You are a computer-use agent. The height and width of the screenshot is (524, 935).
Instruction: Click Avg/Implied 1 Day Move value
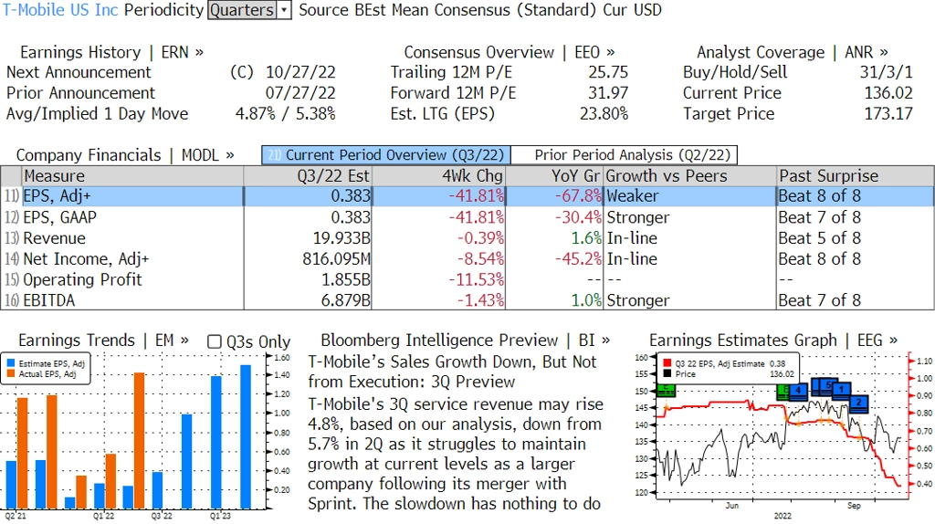click(286, 114)
